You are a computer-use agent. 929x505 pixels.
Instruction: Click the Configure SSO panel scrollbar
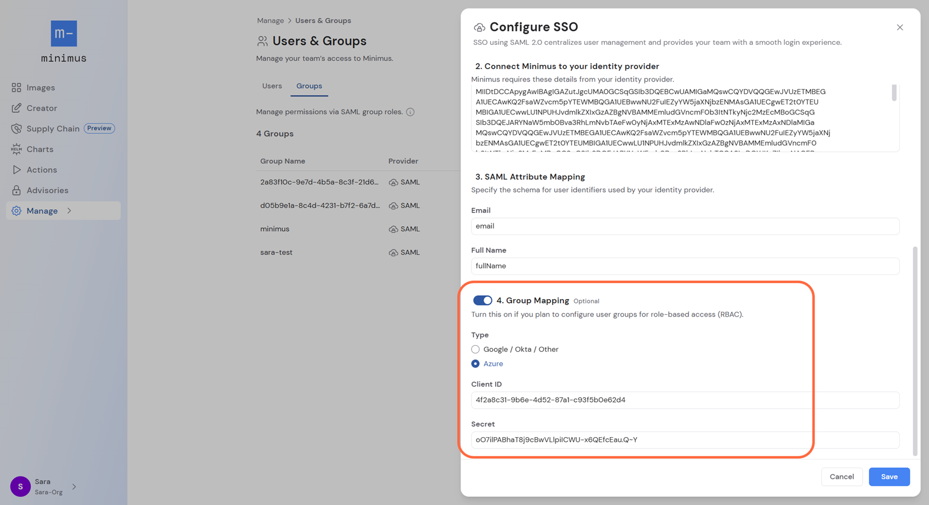[915, 351]
